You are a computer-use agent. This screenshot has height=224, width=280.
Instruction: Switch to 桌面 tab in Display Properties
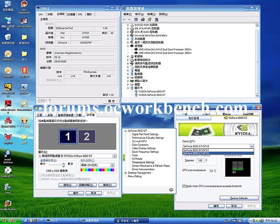(50, 115)
